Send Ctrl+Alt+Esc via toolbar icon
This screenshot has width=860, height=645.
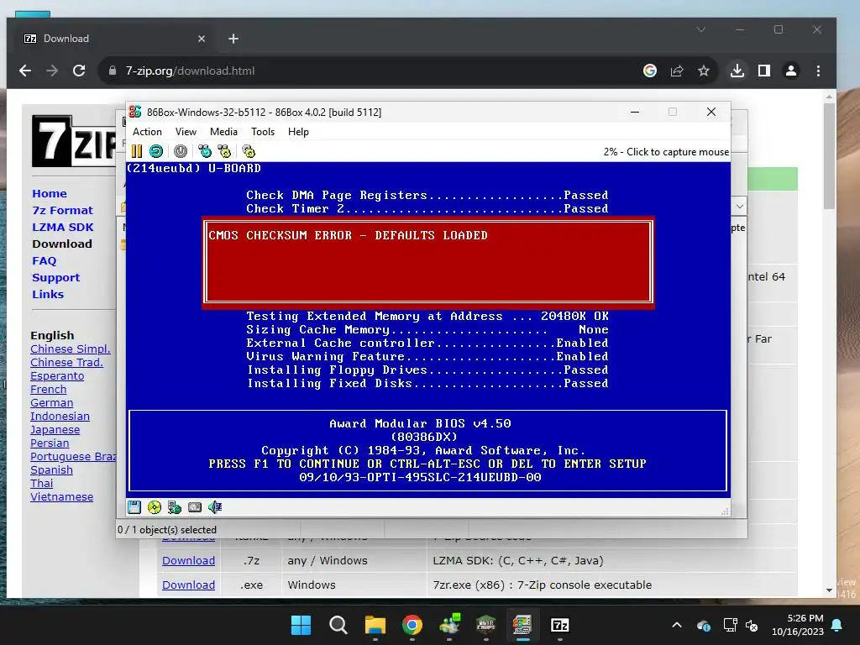tap(224, 151)
